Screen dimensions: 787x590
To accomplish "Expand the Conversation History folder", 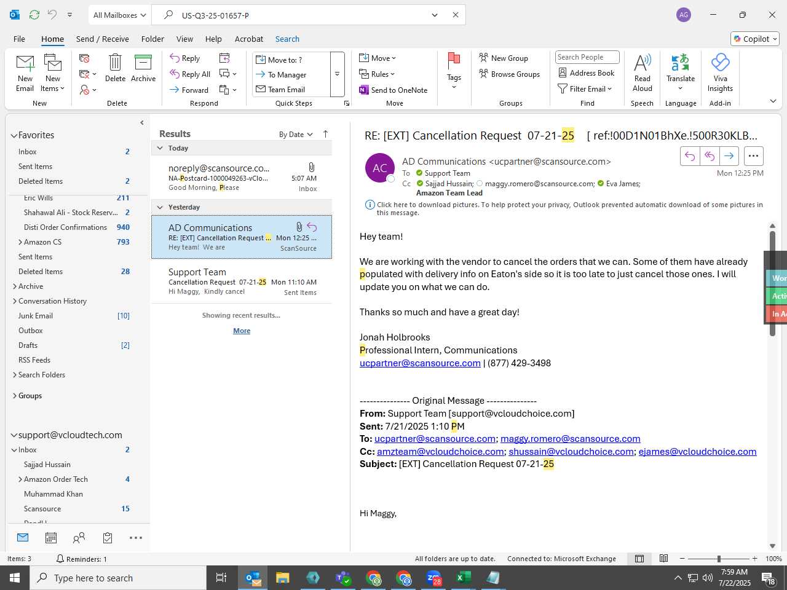I will (x=15, y=301).
